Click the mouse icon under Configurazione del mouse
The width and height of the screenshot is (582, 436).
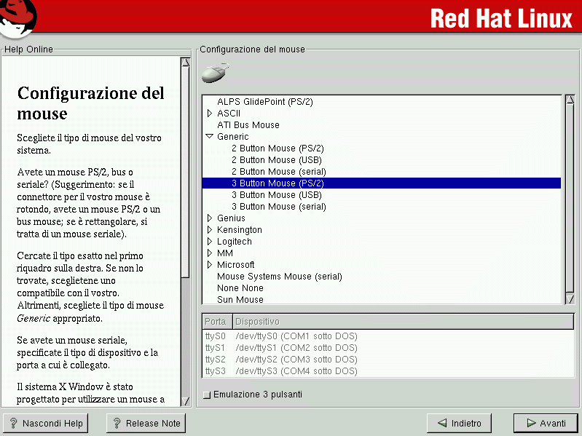214,72
